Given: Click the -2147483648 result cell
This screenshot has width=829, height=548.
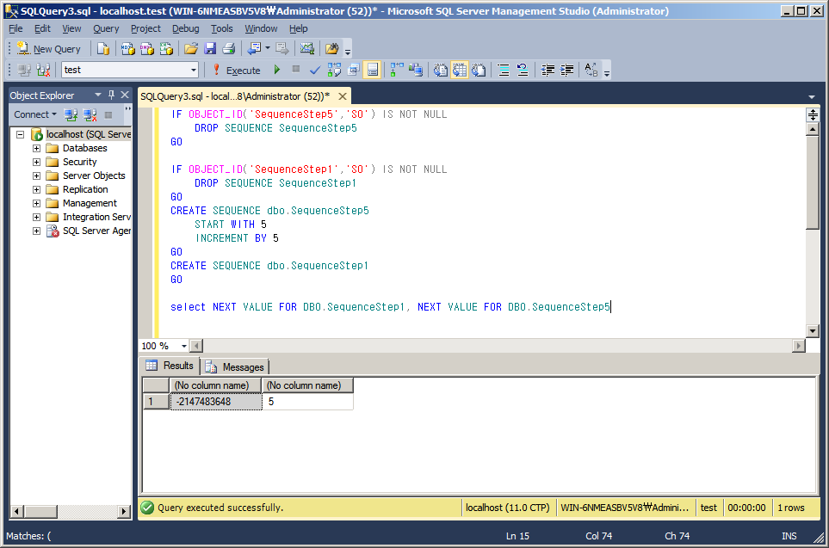Looking at the screenshot, I should click(216, 402).
